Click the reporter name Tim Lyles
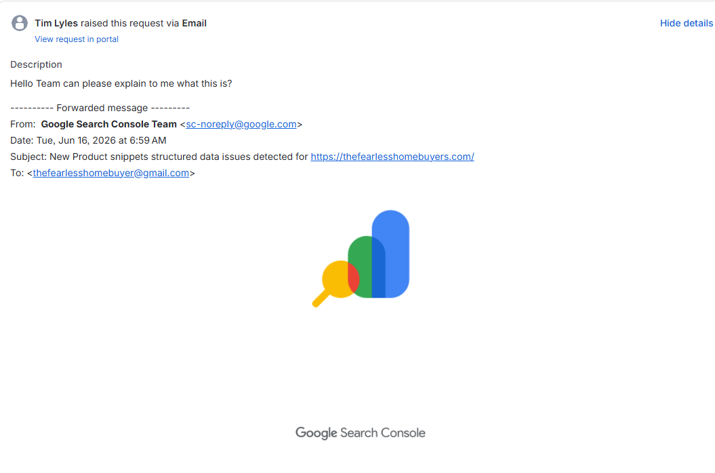 pos(56,23)
